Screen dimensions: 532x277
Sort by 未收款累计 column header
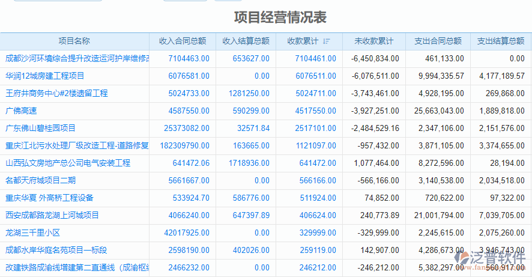click(374, 41)
